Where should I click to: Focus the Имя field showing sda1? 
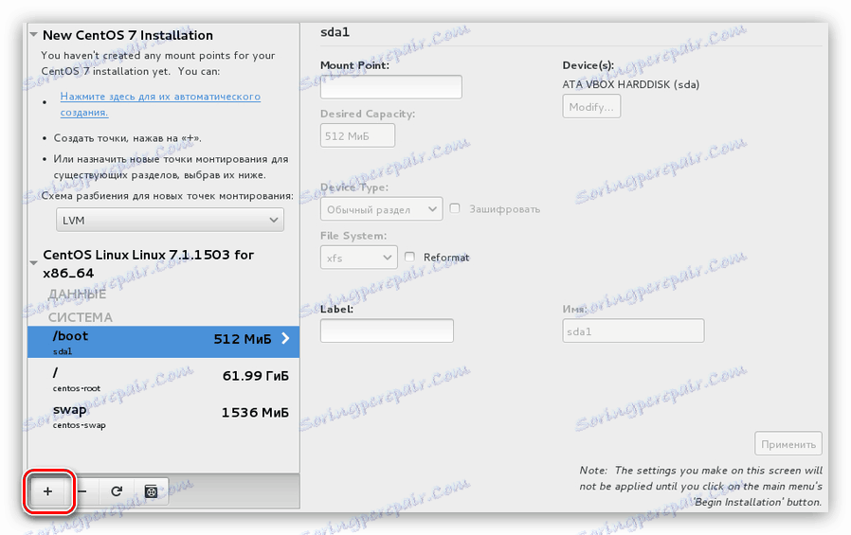pos(633,330)
